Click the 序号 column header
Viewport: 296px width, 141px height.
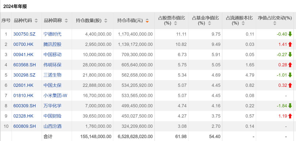(x=6, y=21)
